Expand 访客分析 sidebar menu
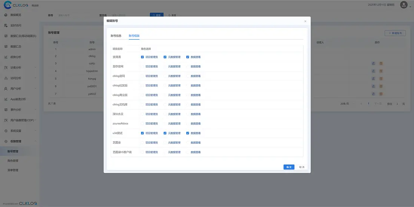Screen dimensions: 414x207 pyautogui.click(x=20, y=67)
